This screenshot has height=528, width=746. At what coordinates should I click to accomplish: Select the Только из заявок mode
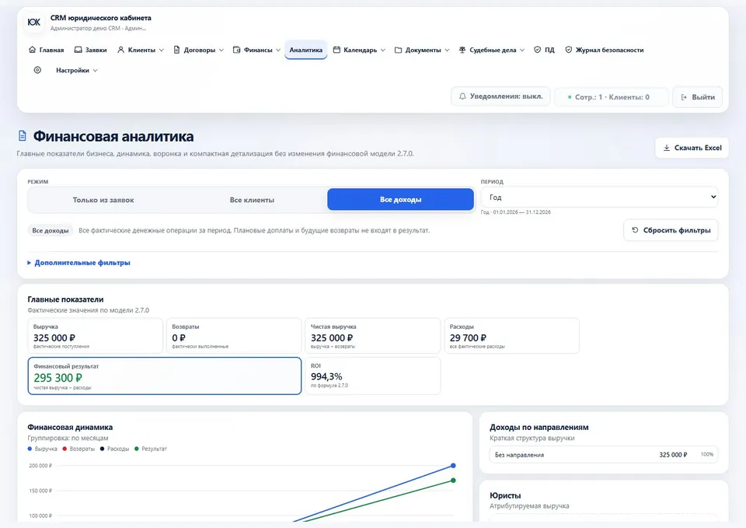click(103, 200)
